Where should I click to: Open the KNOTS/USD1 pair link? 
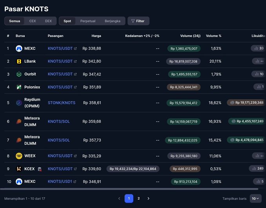pos(60,181)
